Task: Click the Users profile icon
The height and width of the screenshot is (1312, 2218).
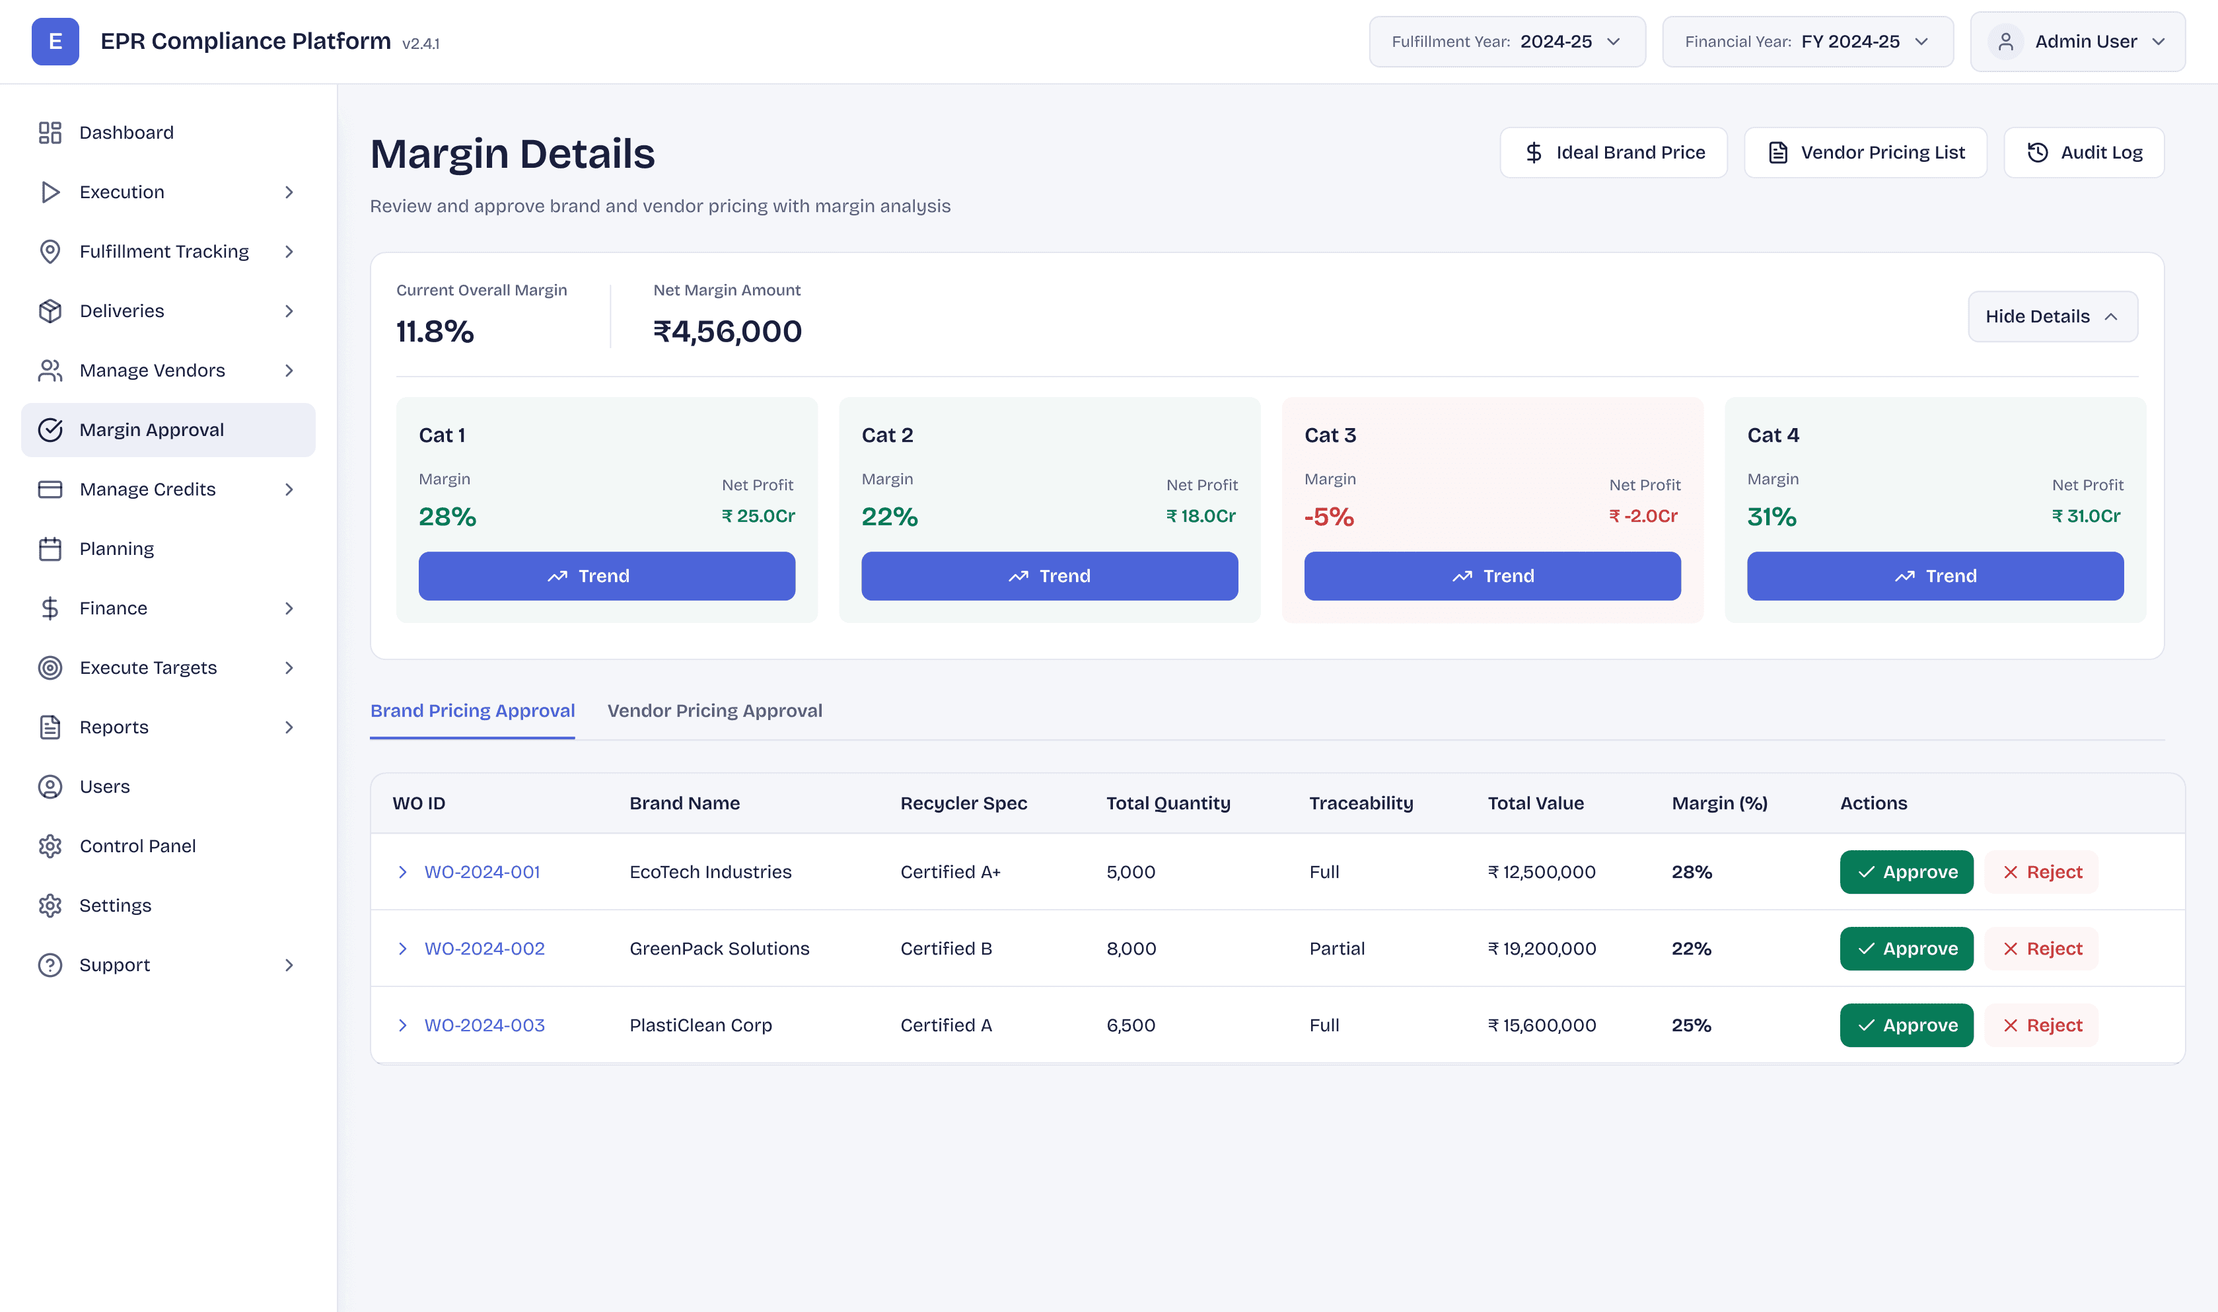Action: (x=50, y=787)
